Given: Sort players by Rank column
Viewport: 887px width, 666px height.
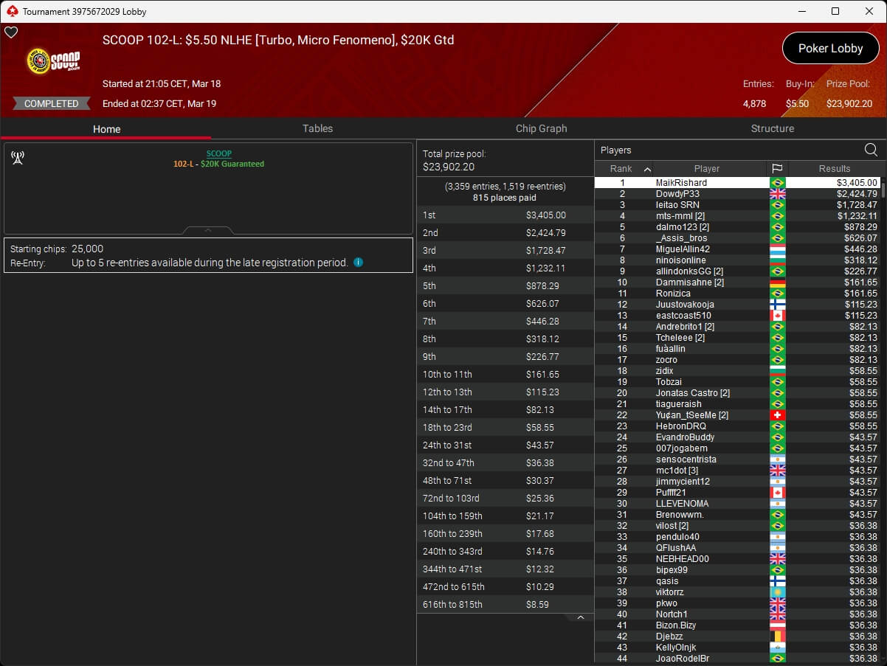Looking at the screenshot, I should pyautogui.click(x=624, y=169).
